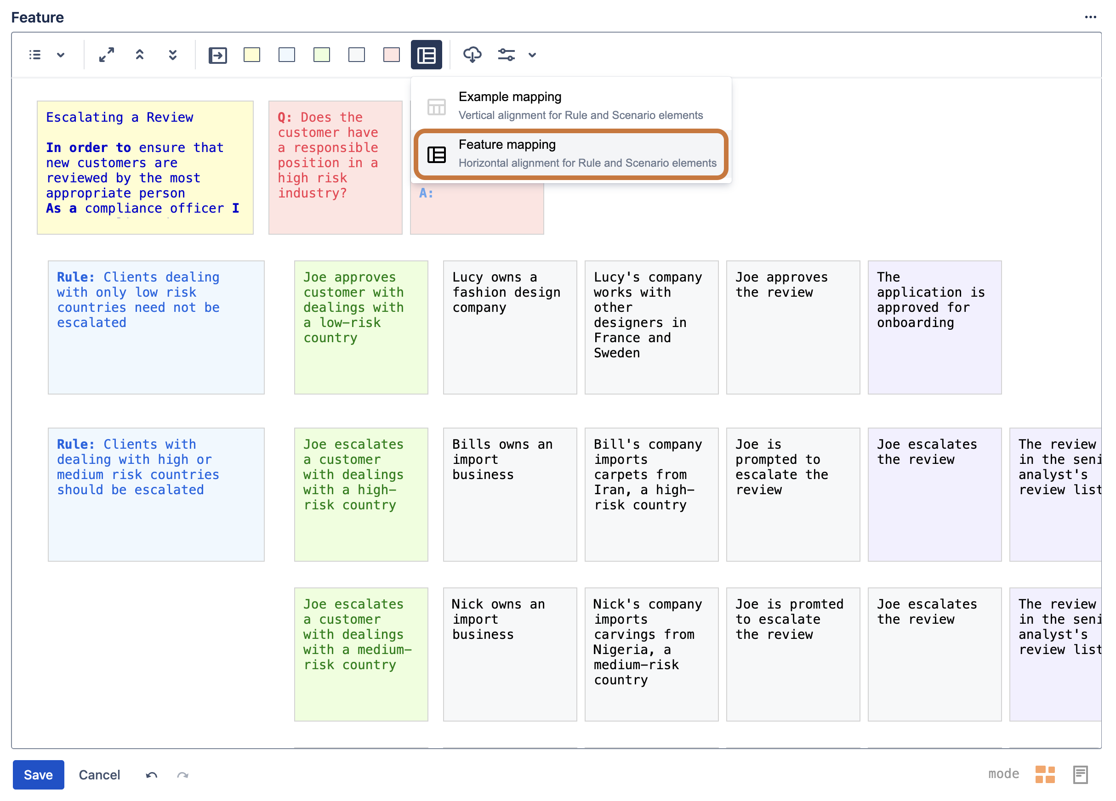Click the fullscreen expand arrows icon
1116x801 pixels.
106,55
